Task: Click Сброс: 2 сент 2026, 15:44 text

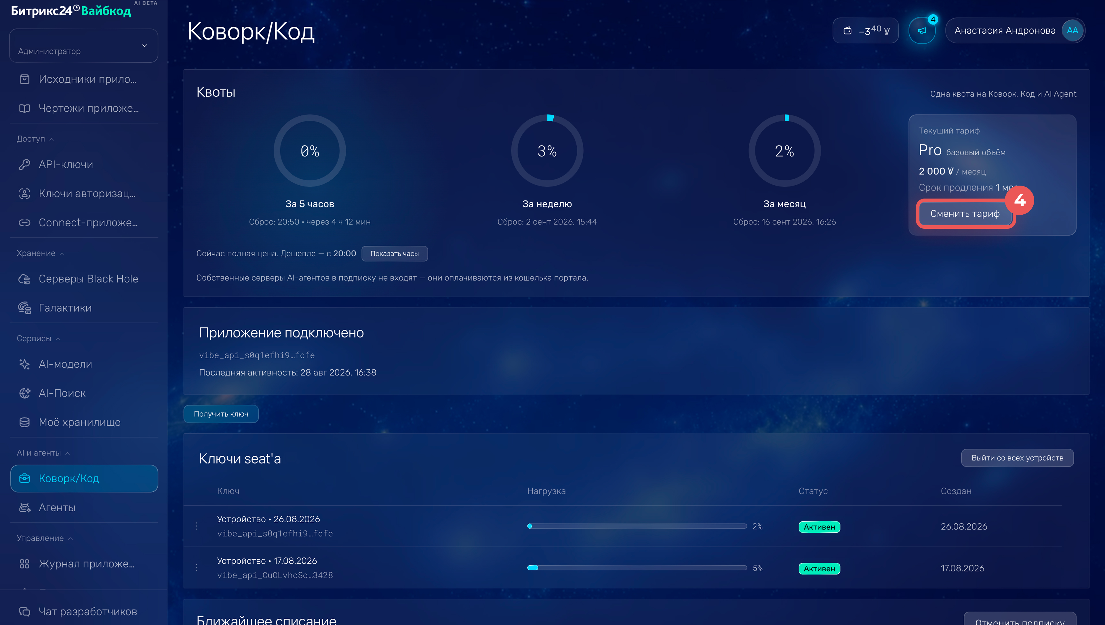Action: tap(547, 222)
